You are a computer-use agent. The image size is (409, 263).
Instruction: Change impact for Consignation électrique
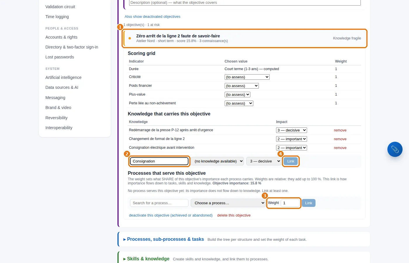[291, 148]
